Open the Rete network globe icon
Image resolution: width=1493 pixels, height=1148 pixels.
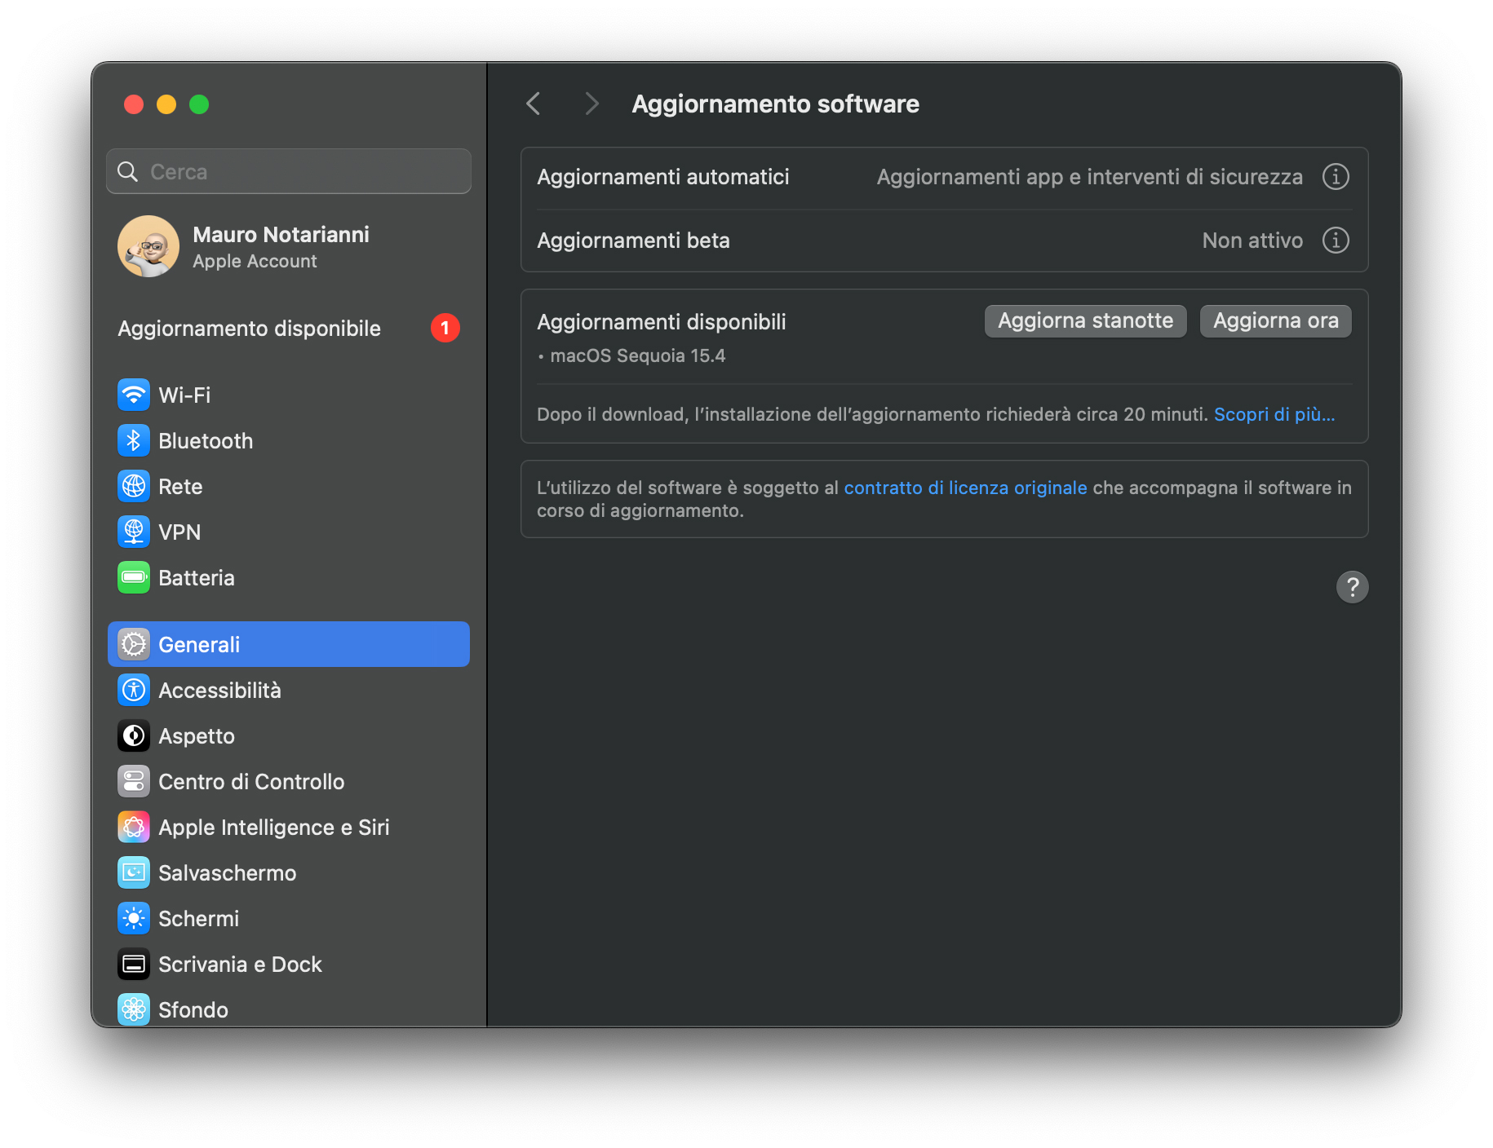point(134,487)
